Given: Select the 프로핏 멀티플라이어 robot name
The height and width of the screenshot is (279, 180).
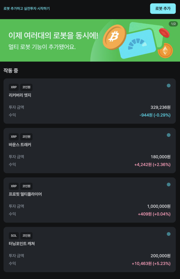Looking at the screenshot, I should point(25,194).
